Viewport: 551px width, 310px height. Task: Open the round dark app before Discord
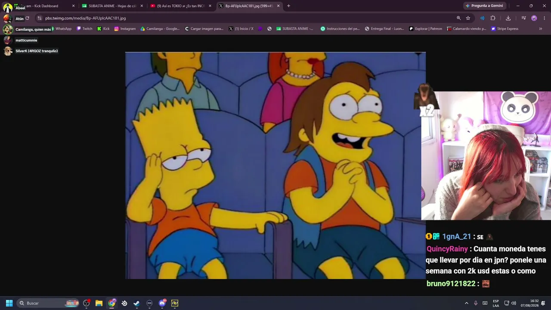(149, 303)
